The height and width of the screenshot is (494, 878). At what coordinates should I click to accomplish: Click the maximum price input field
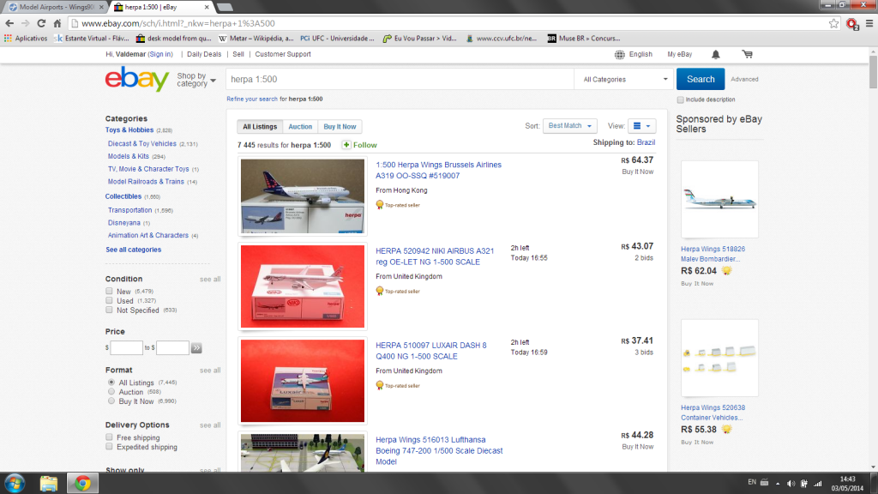point(172,348)
